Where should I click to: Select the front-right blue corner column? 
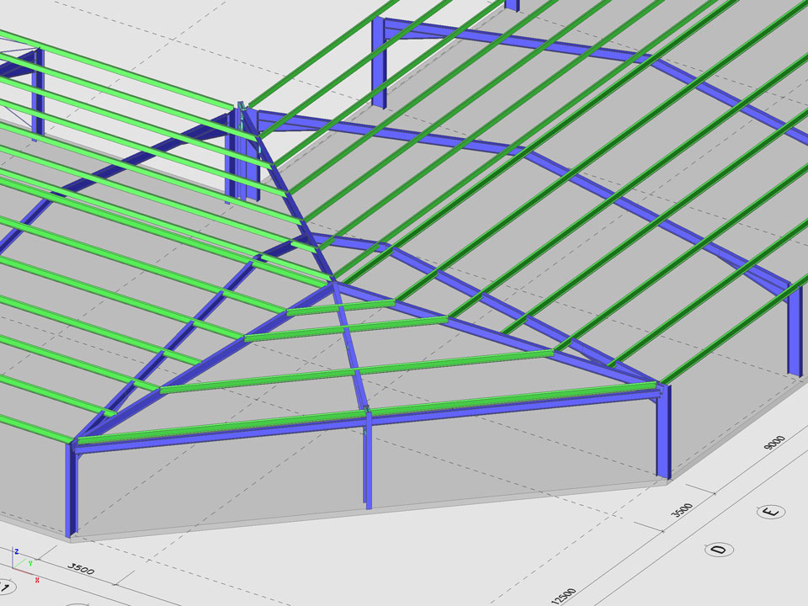661,433
